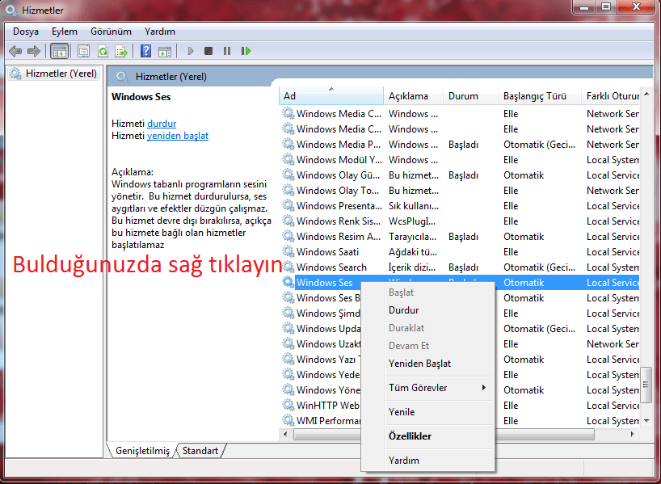Select the Windows Renk Sis... service
This screenshot has width=661, height=484.
coord(460,221)
